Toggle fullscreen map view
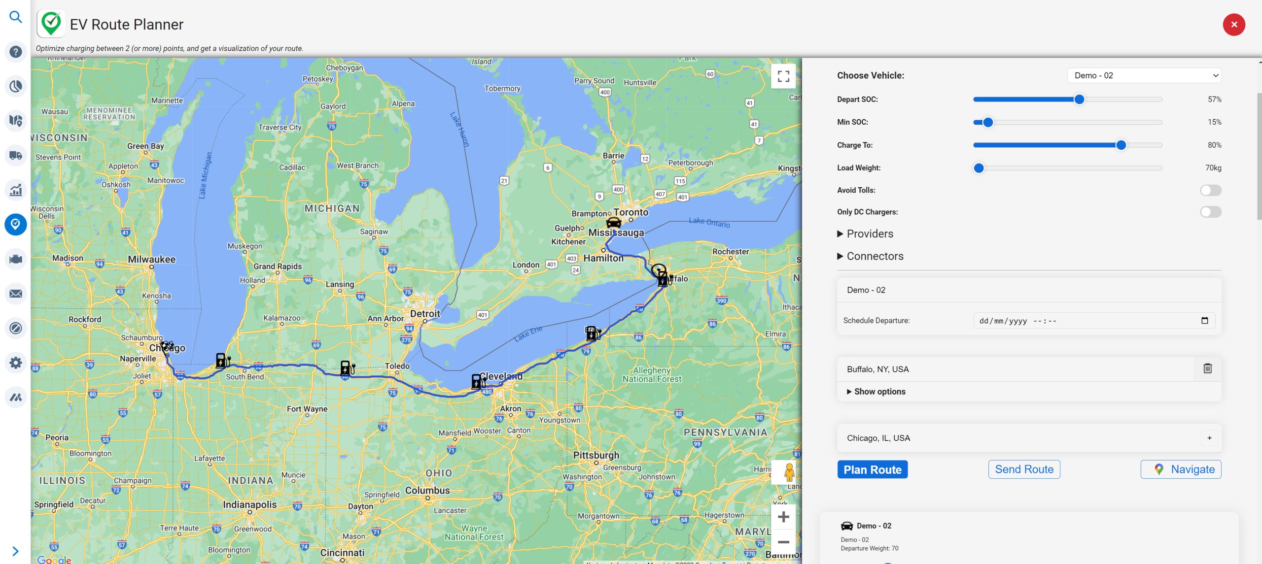 [783, 76]
